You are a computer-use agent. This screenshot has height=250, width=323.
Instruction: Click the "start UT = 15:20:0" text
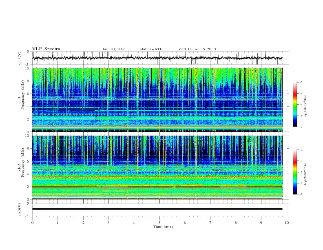click(x=197, y=49)
